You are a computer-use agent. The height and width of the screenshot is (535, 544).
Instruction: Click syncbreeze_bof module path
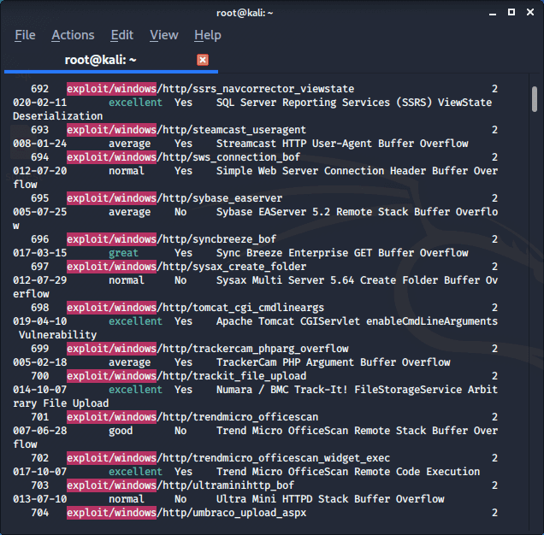171,239
